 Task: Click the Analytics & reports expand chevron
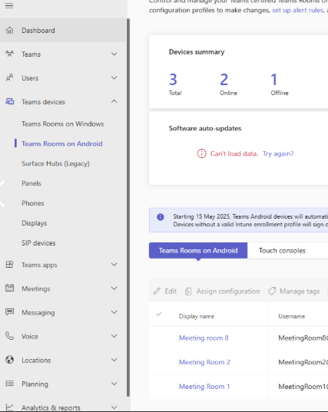tap(114, 407)
